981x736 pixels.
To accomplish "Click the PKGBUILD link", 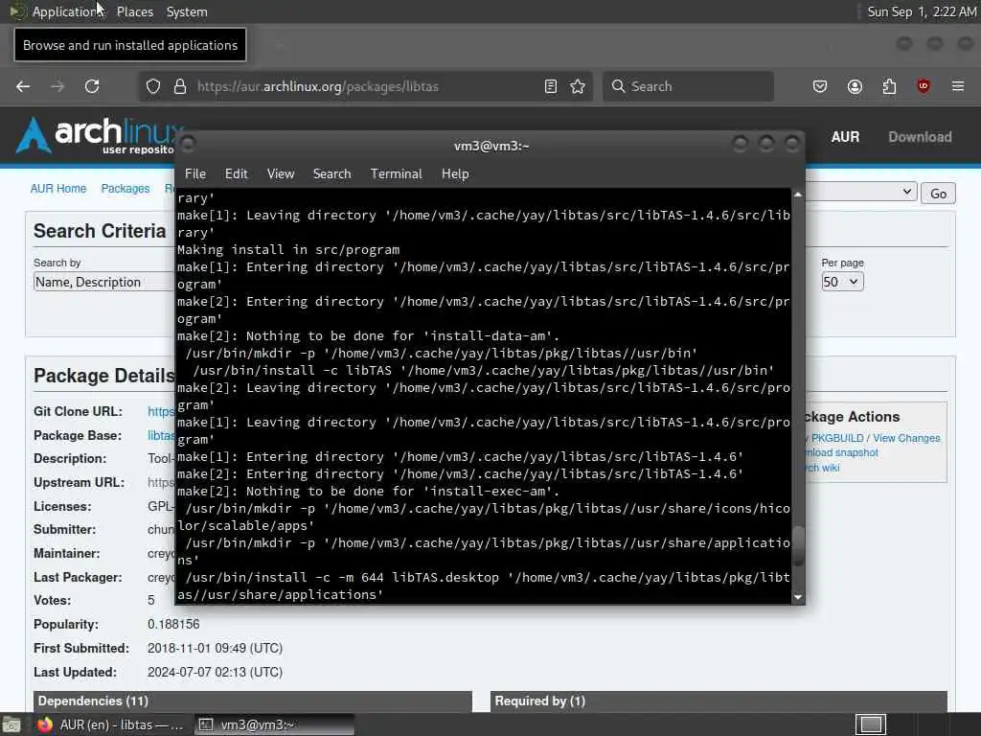I will tap(836, 438).
